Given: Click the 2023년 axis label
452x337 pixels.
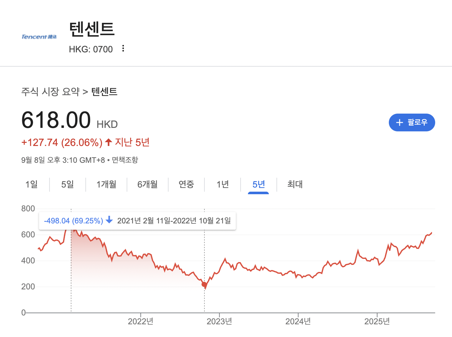Looking at the screenshot, I should (x=219, y=321).
